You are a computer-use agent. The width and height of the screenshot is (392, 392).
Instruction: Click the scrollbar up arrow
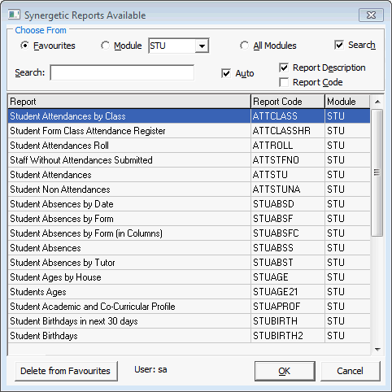pos(377,102)
